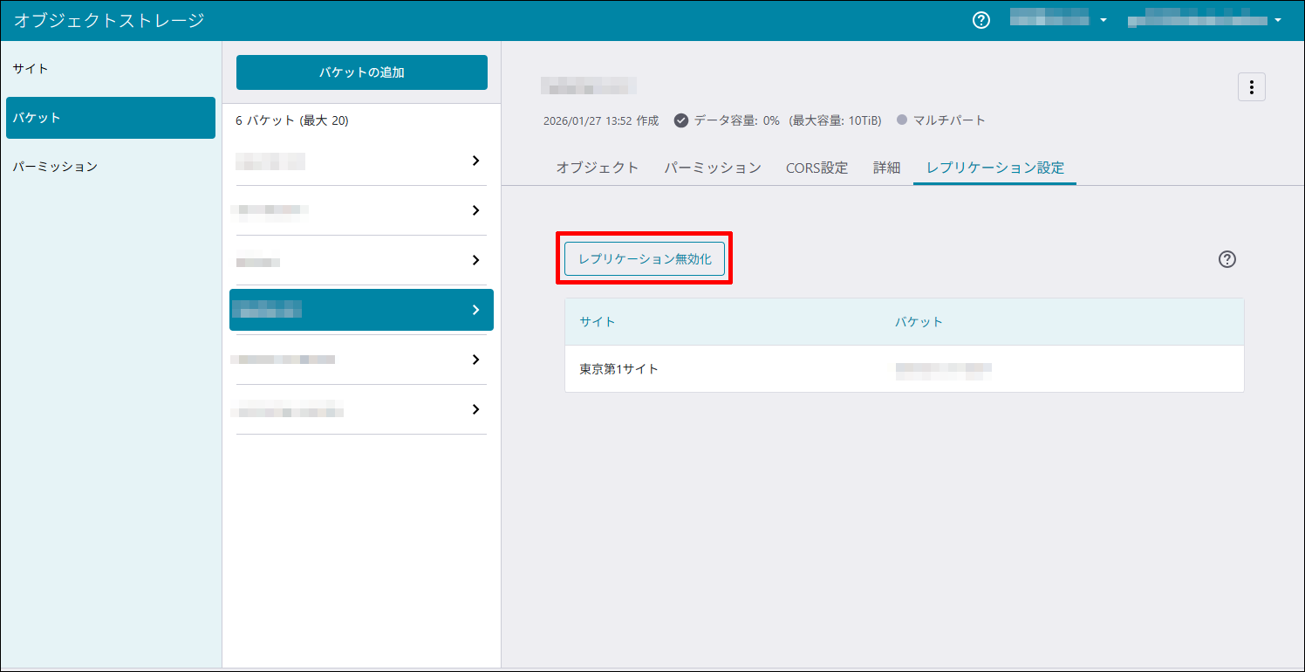
Task: Click the multipart gray status dot
Action: point(902,120)
